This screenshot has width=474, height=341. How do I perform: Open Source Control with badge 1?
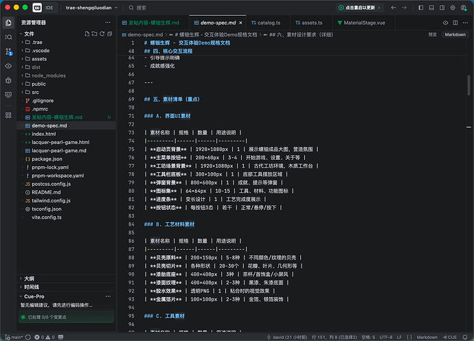tap(8, 51)
